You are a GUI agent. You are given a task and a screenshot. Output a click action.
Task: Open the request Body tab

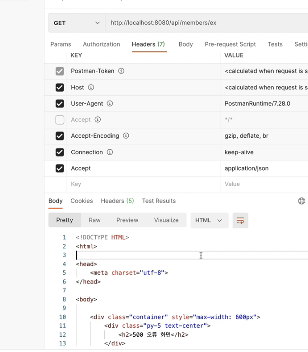[186, 44]
